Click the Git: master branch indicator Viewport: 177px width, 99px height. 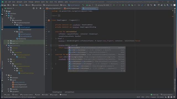(160, 97)
